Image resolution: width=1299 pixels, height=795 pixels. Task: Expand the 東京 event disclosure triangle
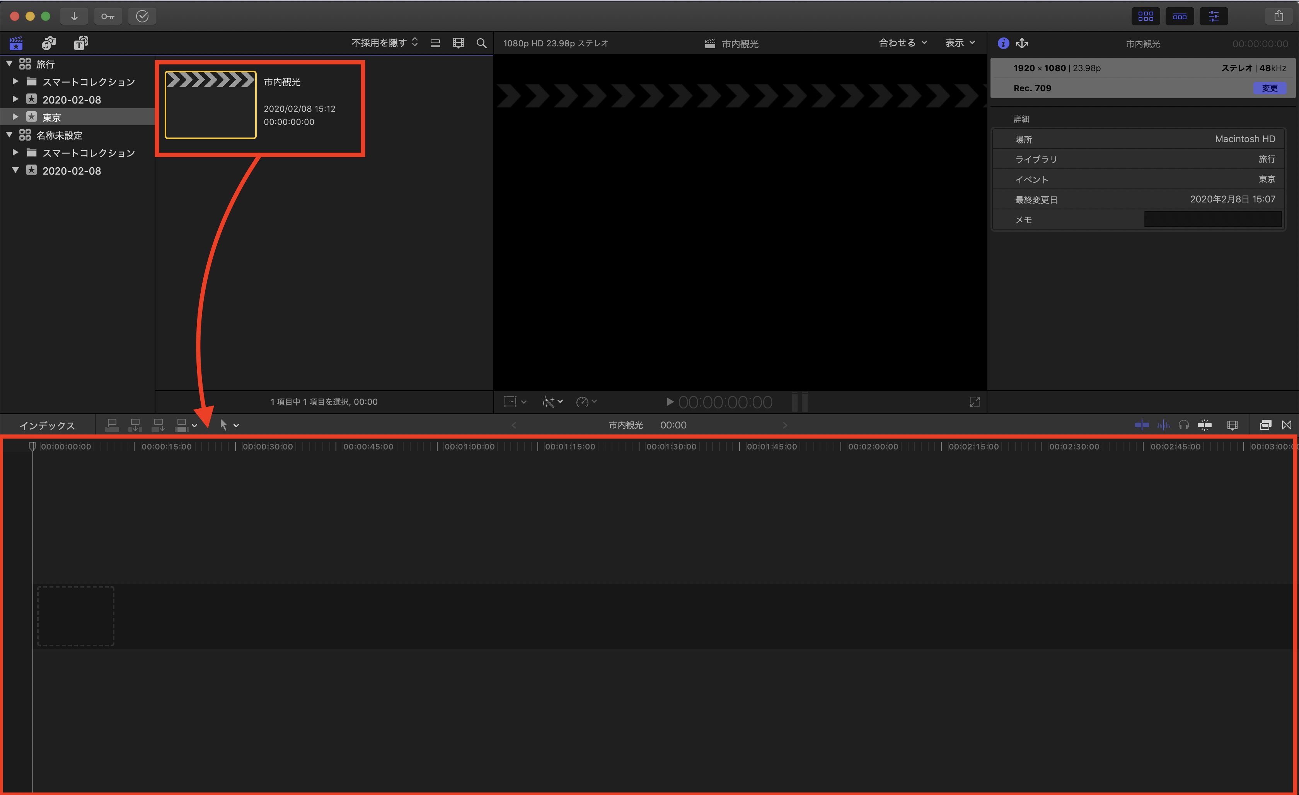coord(15,117)
